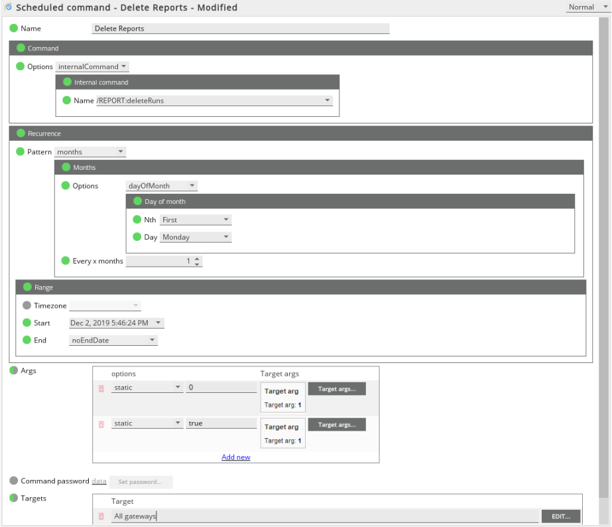Delete the first static arg row with trash icon
Screen dimensions: 612x527
click(101, 388)
